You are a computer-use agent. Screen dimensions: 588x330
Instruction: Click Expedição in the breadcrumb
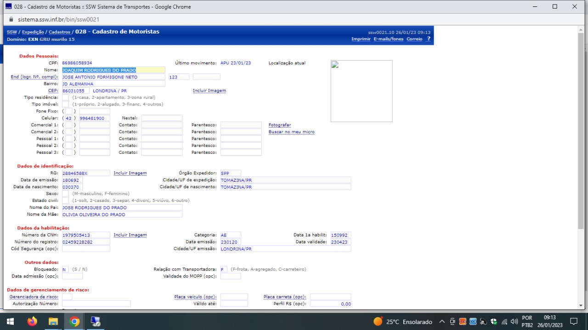tap(33, 32)
